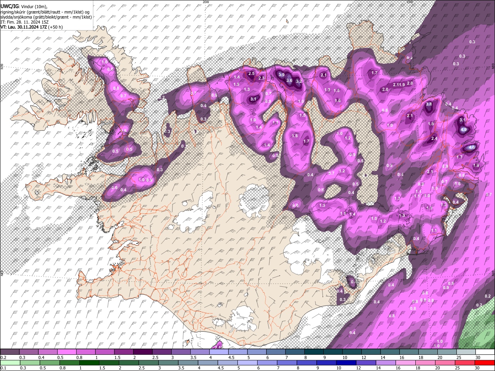Viewport: 495px width, 371px height.
Task: Select lower legend swatch between 18 and 20
Action: coord(425,363)
